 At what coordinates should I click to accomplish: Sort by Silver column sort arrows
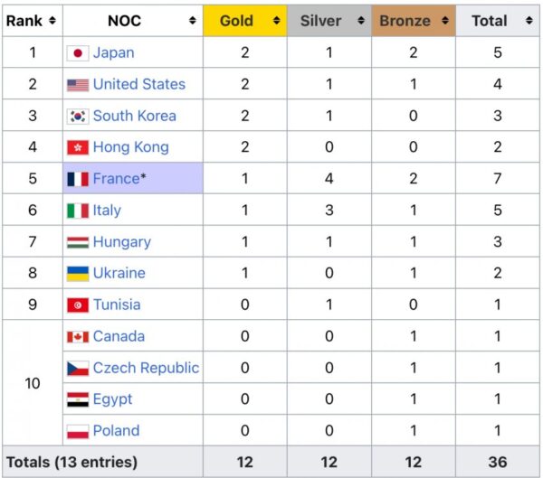[x=361, y=21]
